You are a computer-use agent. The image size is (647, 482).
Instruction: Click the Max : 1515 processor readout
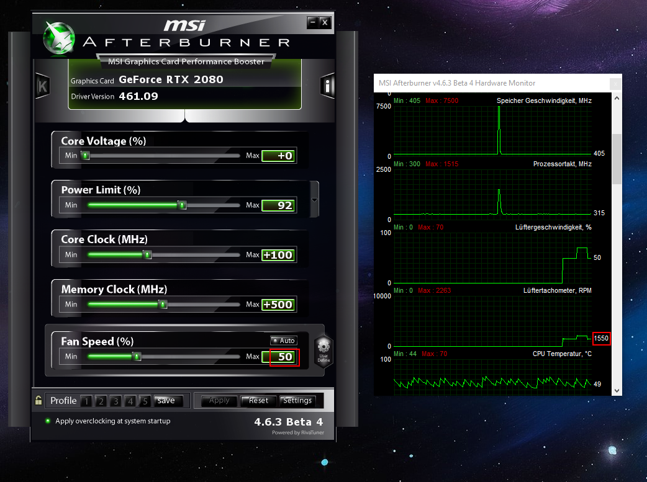click(x=442, y=164)
